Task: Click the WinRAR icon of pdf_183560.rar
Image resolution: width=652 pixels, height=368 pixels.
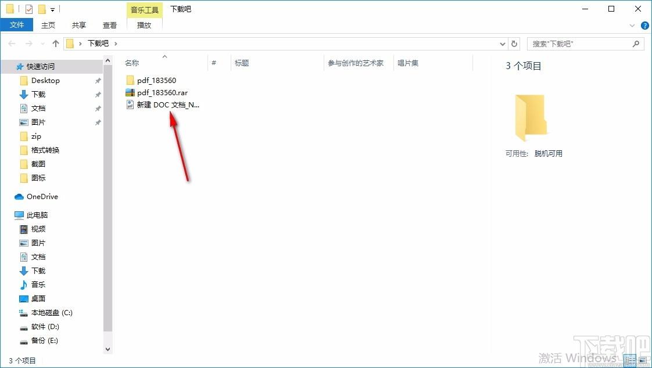Action: (x=130, y=93)
